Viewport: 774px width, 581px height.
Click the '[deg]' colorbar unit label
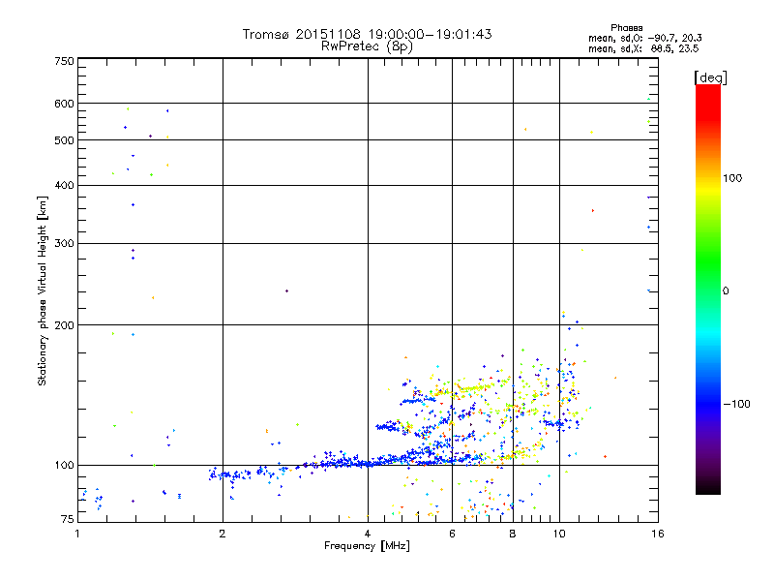point(710,77)
